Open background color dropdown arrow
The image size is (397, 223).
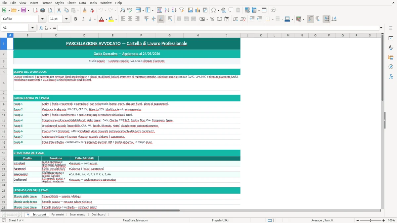(x=116, y=19)
